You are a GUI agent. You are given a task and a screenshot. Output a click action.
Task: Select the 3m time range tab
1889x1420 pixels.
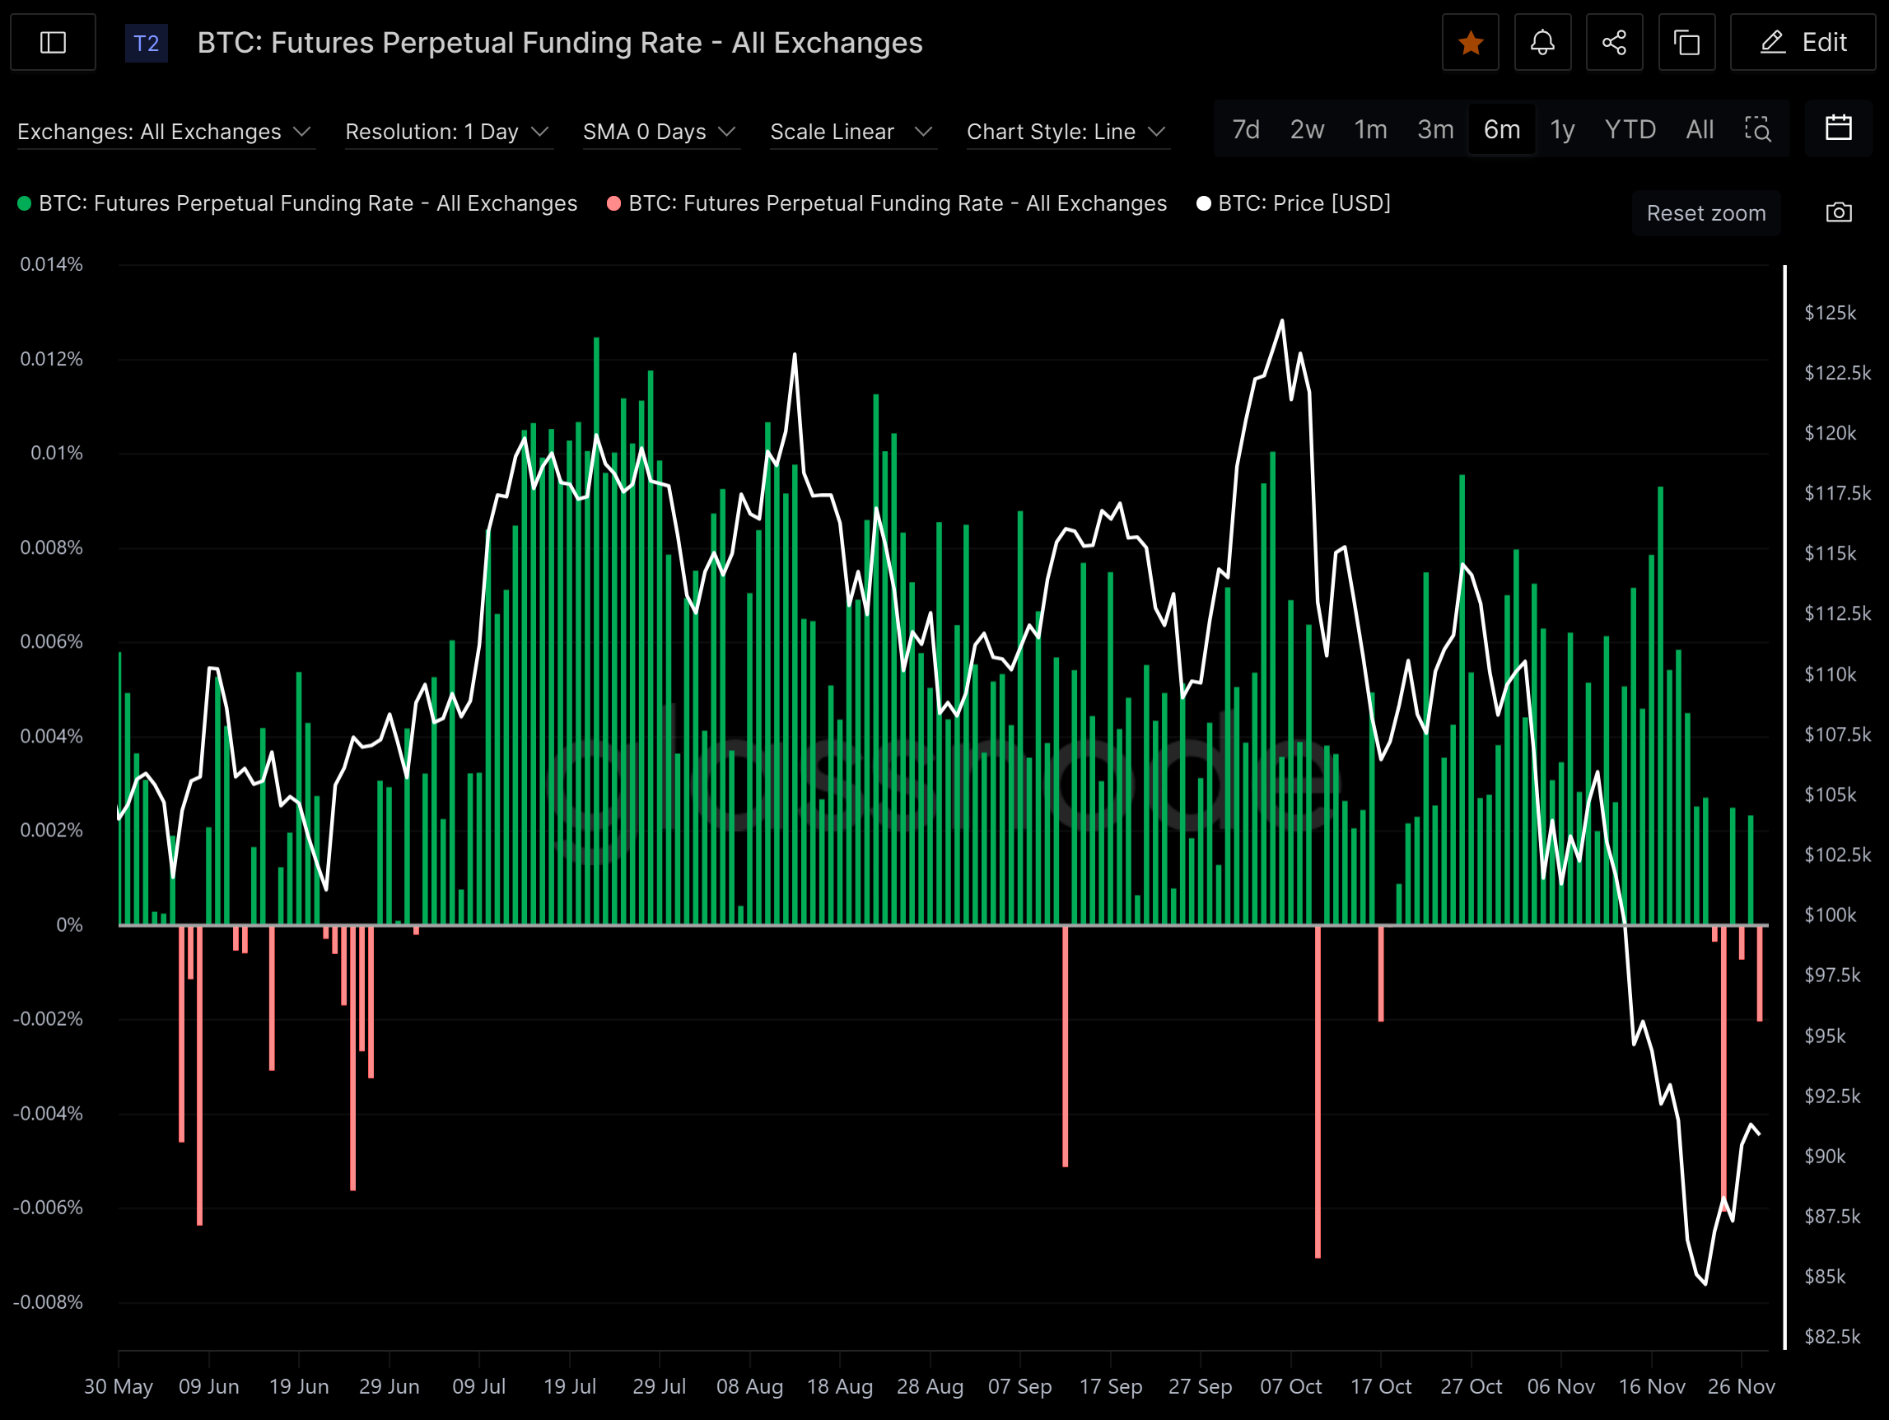coord(1434,130)
